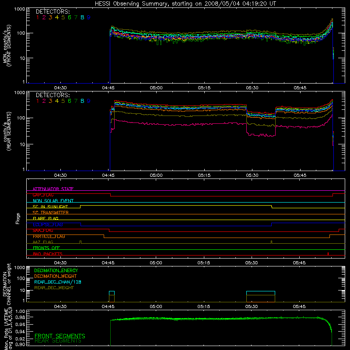Image resolution: width=350 pixels, height=350 pixels.
Task: Click the BAD_PACKETS red spike near 05:53
Action: click(x=328, y=254)
